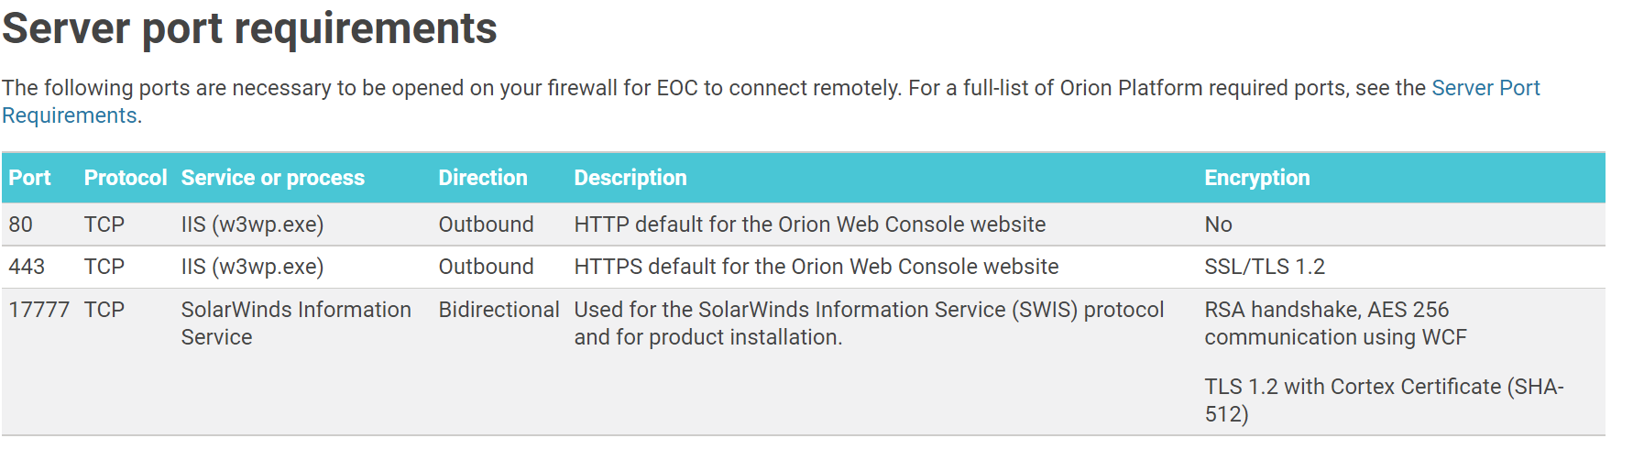This screenshot has width=1644, height=471.
Task: Click the HTTPS default description text
Action: point(817,267)
